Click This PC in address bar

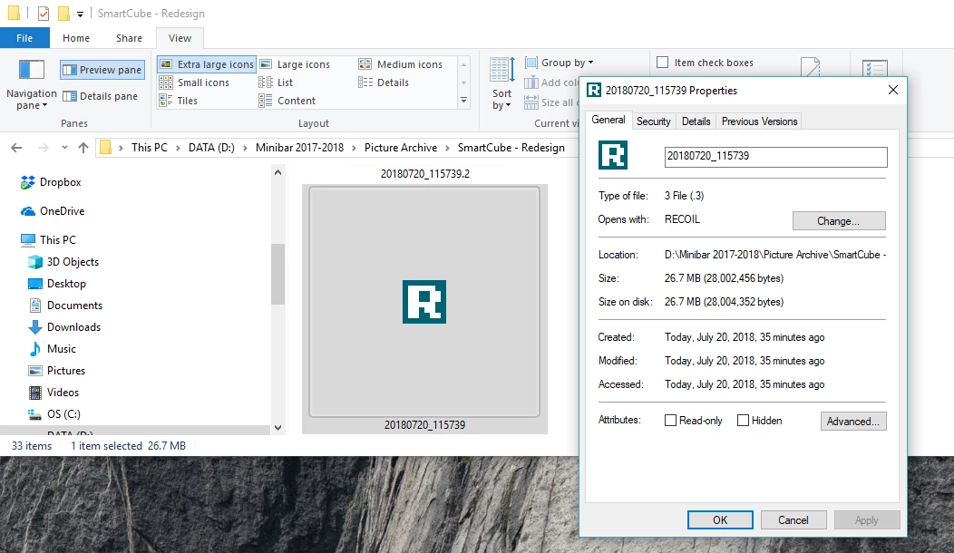coord(149,148)
